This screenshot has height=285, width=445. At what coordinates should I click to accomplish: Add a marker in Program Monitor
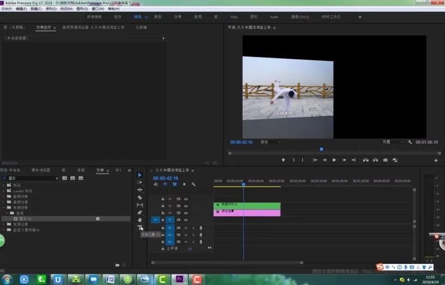pos(284,160)
